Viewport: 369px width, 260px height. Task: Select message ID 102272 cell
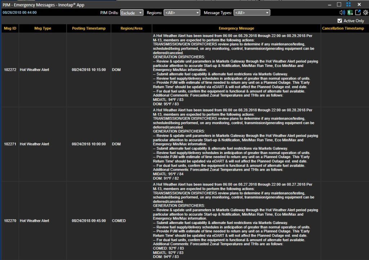(10, 70)
